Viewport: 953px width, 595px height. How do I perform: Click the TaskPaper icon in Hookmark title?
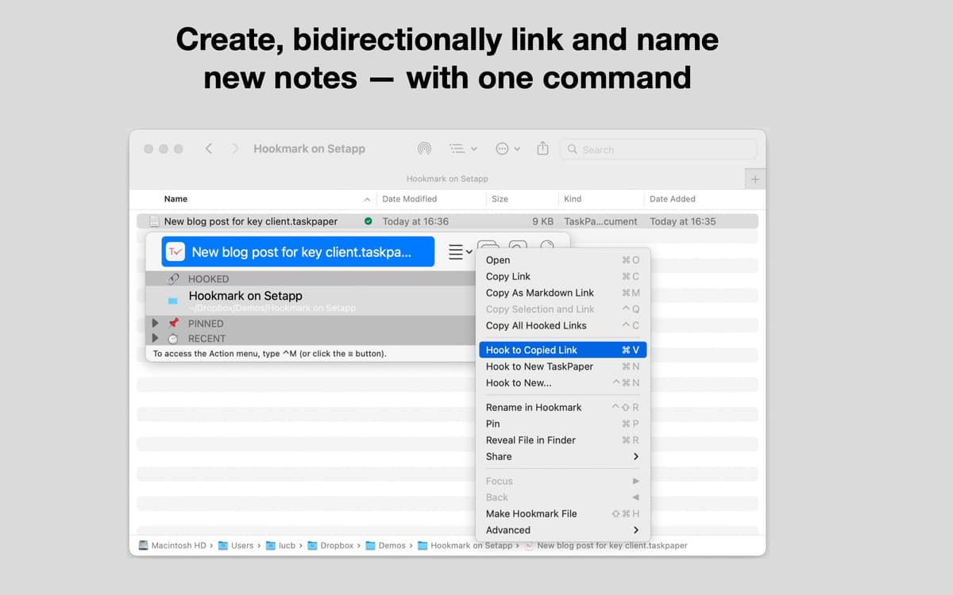pos(176,252)
